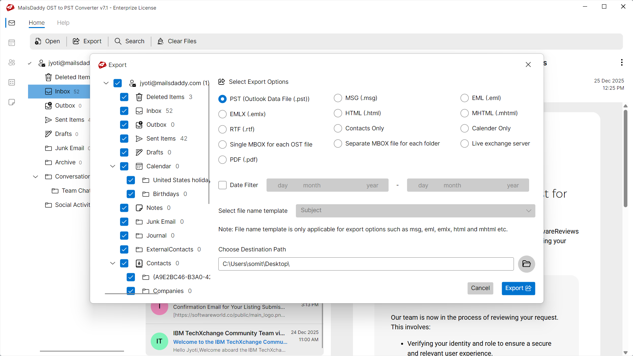Collapse the Contacts node in Export tree
Viewport: 633px width, 356px height.
[112, 263]
